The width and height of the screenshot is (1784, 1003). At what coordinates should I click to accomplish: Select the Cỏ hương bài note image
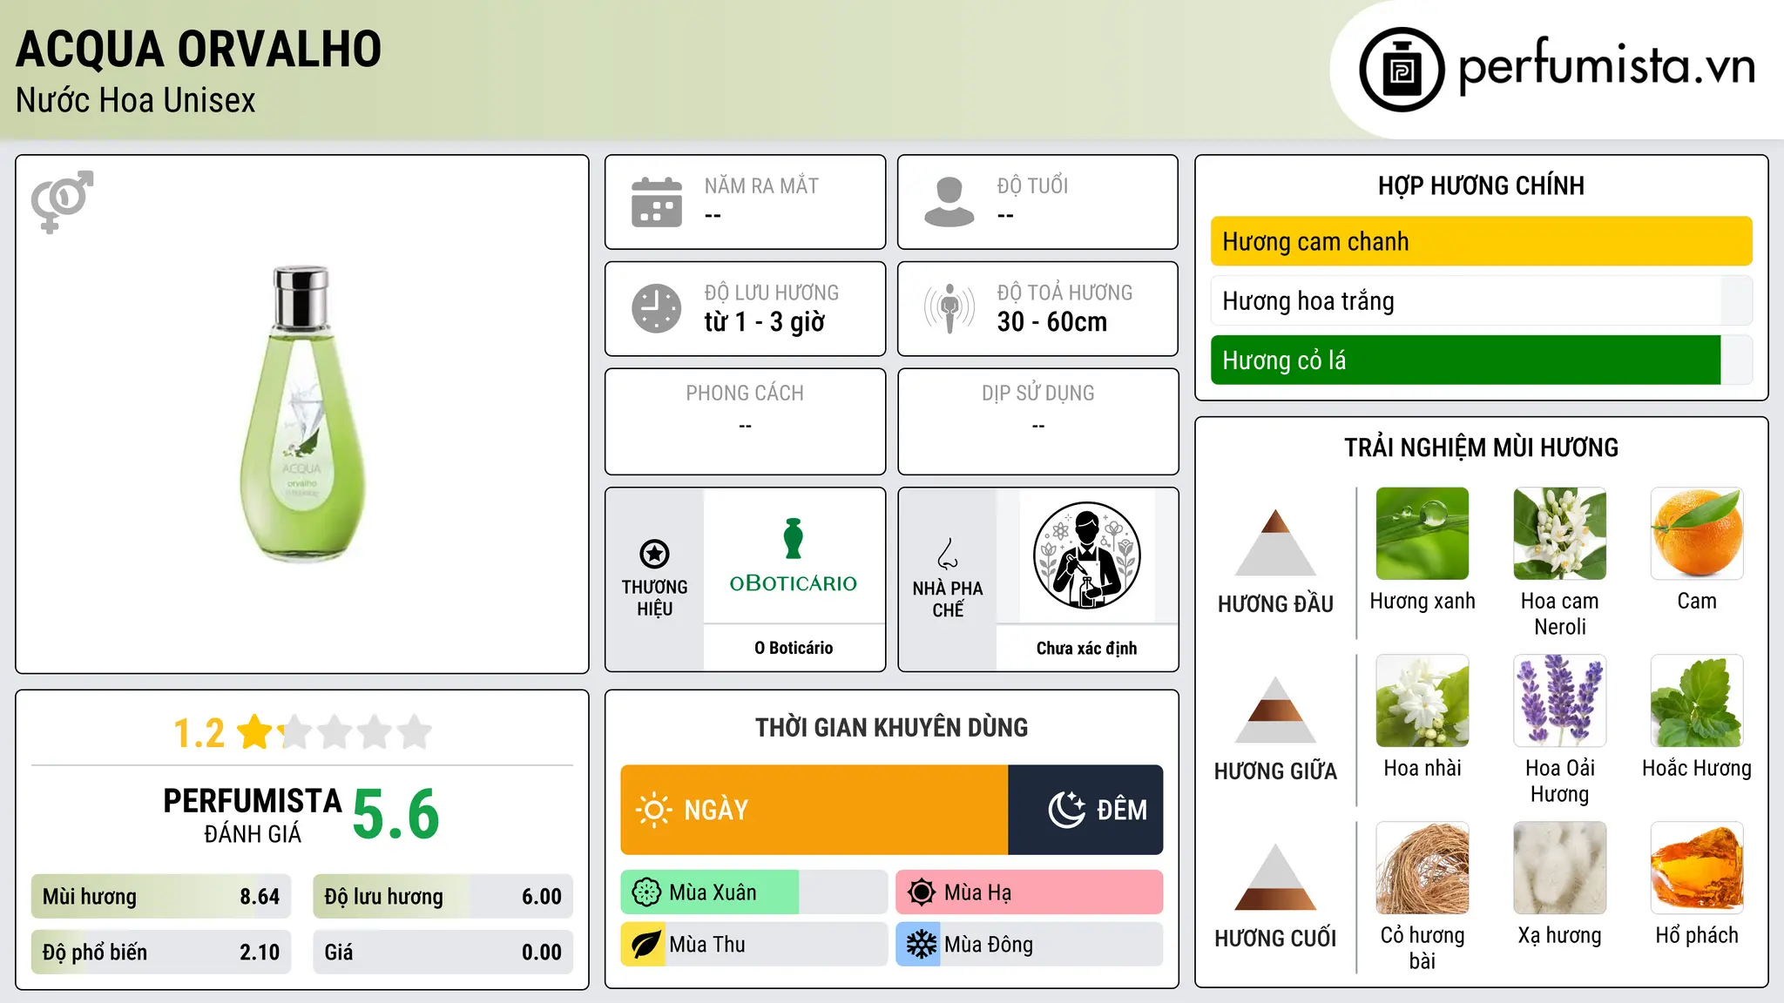(1422, 868)
